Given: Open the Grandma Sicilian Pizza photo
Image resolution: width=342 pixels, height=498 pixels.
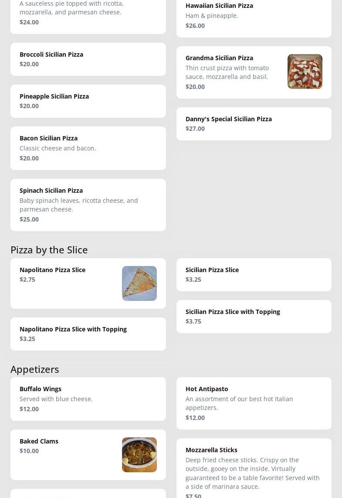Looking at the screenshot, I should click(305, 72).
